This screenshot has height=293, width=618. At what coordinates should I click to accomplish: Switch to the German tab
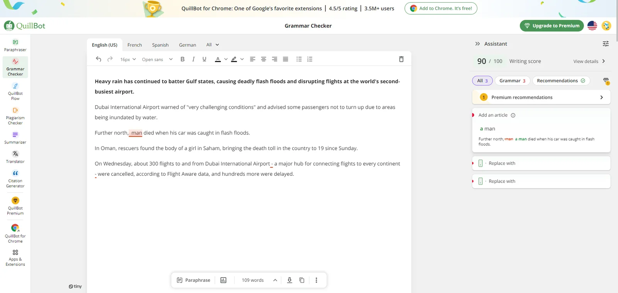coord(188,45)
